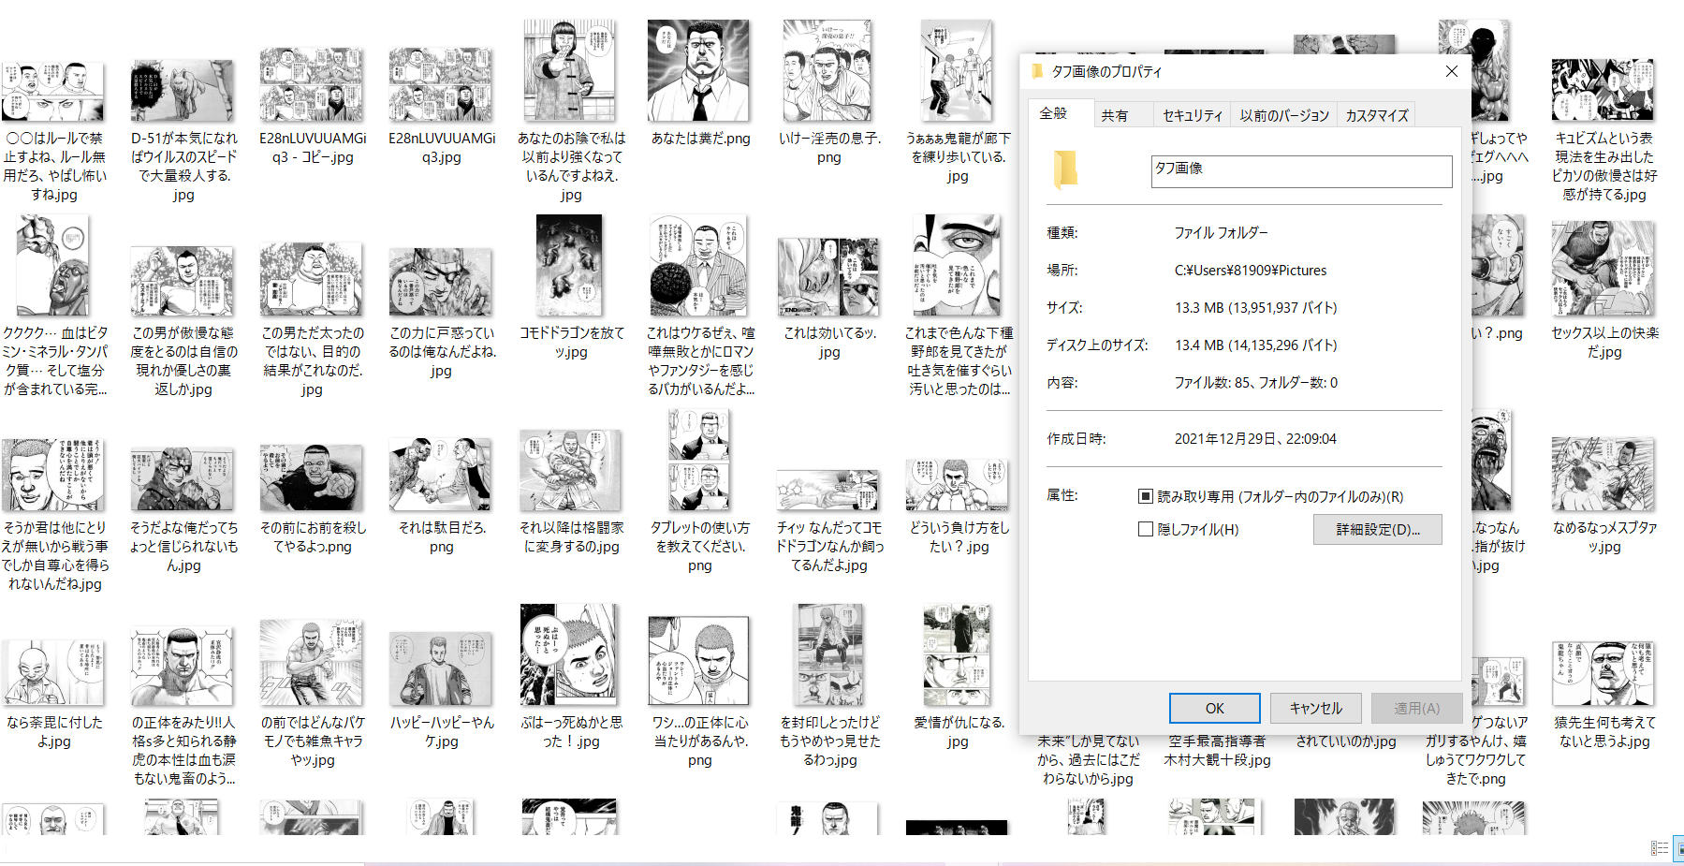The width and height of the screenshot is (1684, 866).
Task: Click 適用(A) button
Action: [1417, 708]
